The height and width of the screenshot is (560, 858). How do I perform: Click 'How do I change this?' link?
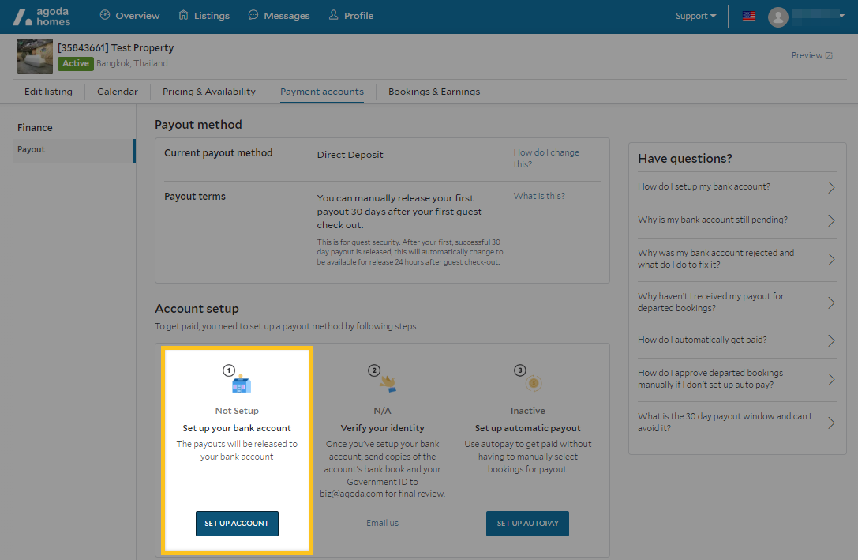click(x=545, y=158)
